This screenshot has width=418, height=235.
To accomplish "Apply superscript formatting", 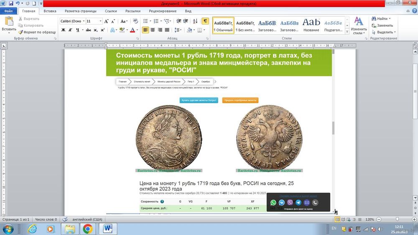I will pyautogui.click(x=103, y=30).
